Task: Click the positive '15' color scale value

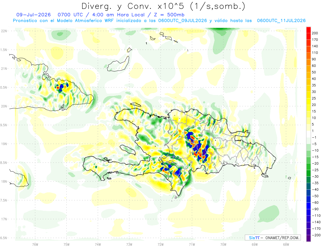Action: (x=314, y=111)
